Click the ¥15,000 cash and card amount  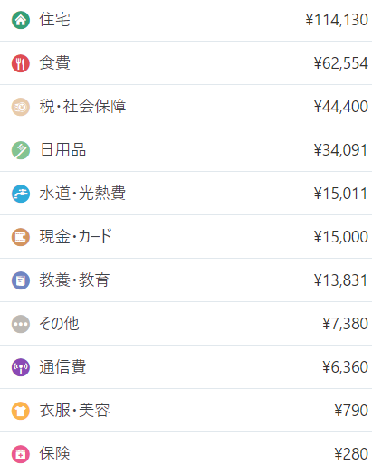click(x=341, y=237)
